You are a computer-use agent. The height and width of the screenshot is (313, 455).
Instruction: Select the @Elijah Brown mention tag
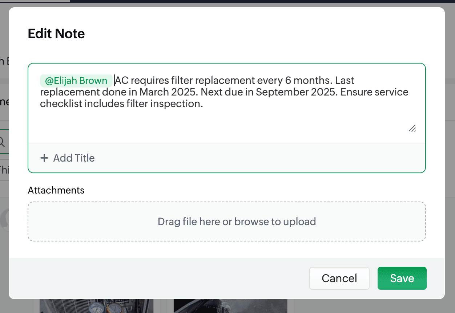pos(76,81)
